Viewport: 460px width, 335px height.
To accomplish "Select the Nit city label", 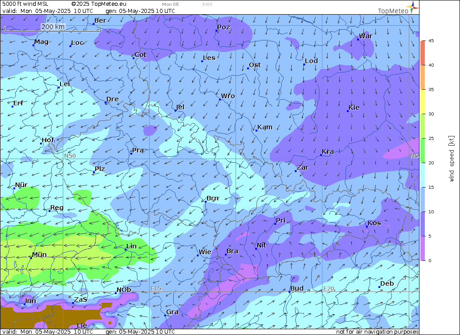I will (x=261, y=245).
